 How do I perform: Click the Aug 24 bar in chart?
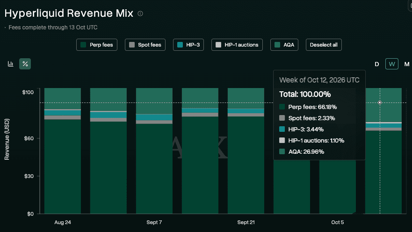[63, 151]
